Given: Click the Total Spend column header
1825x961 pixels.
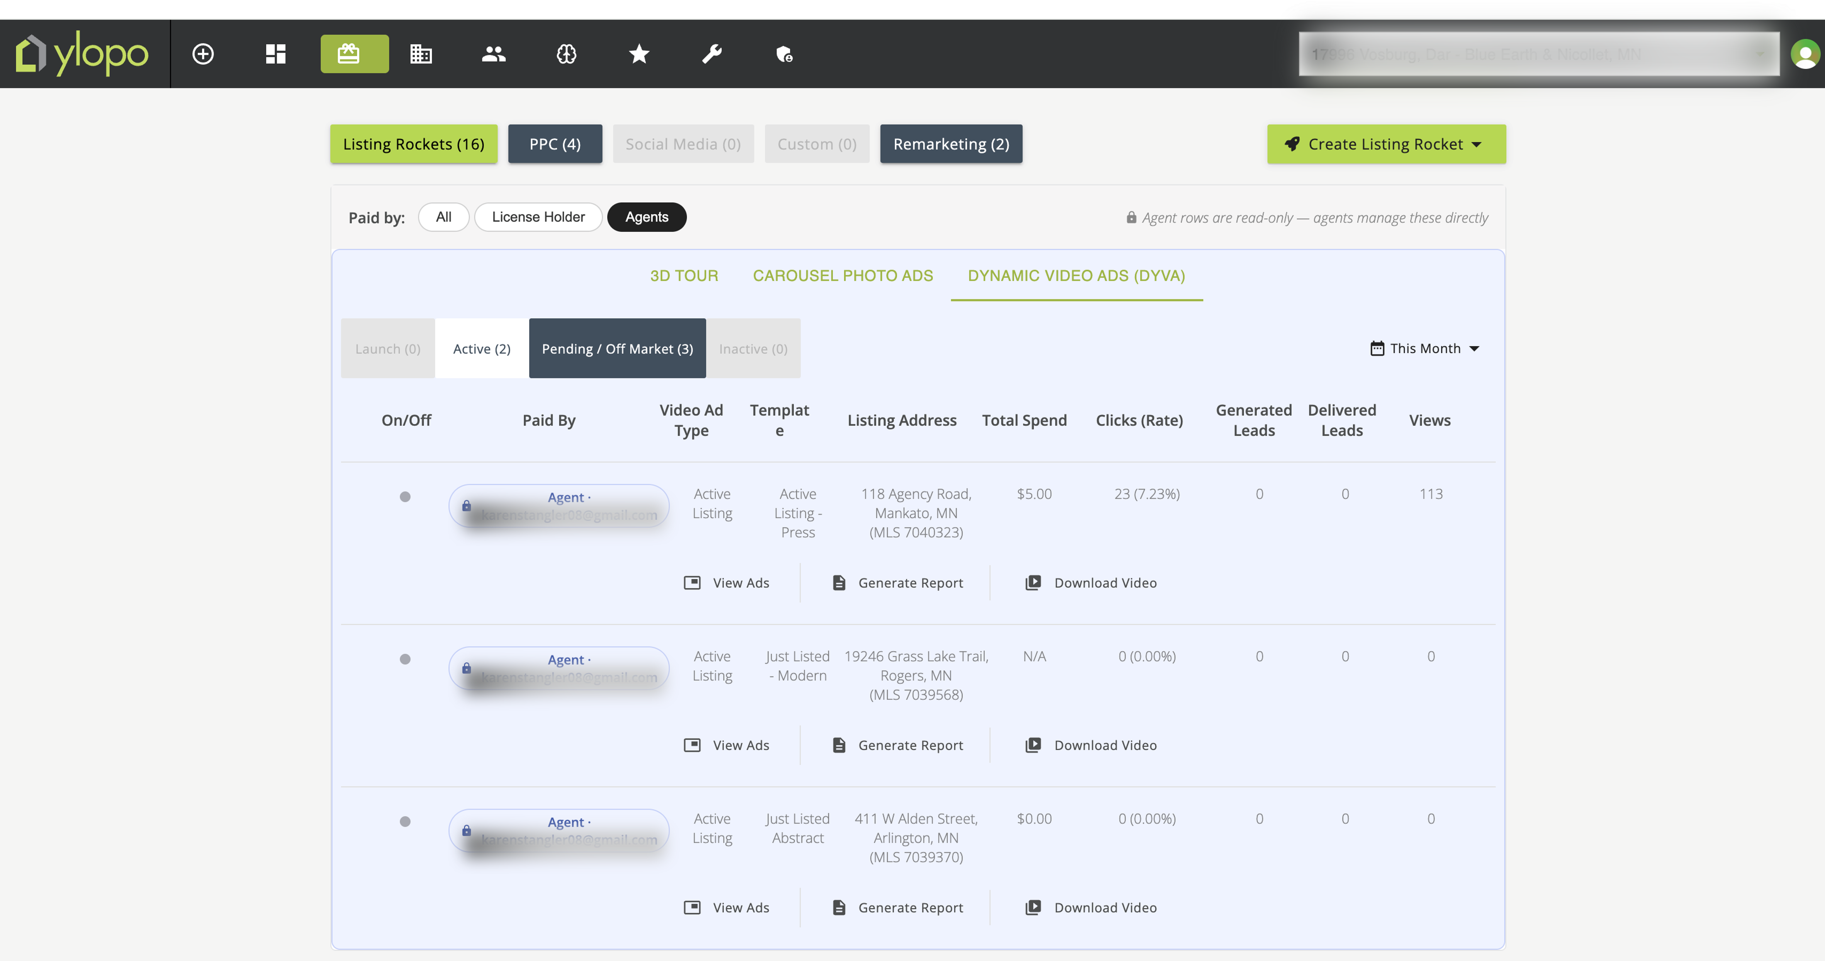Looking at the screenshot, I should (x=1024, y=420).
